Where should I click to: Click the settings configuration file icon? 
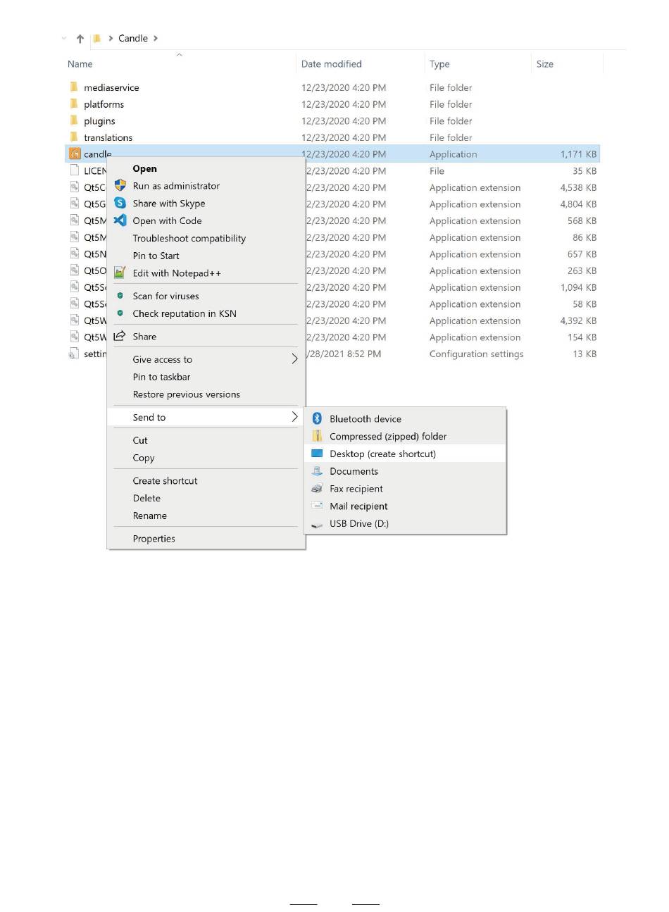click(x=73, y=354)
